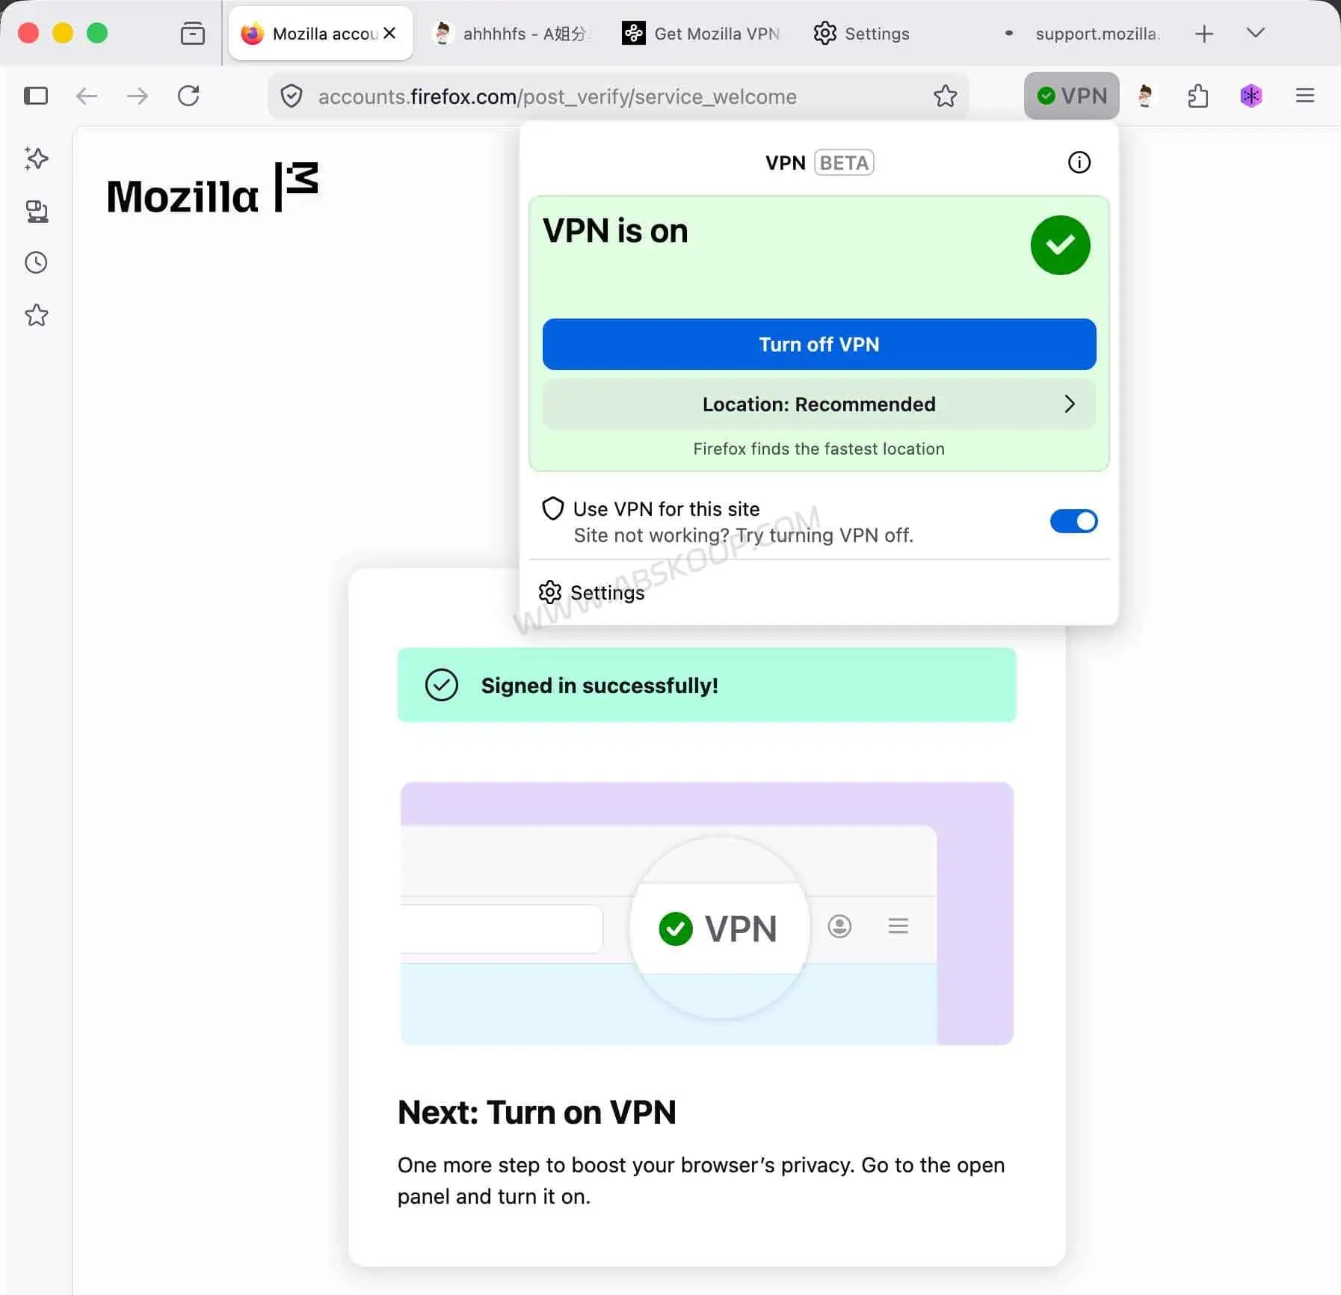1341x1295 pixels.
Task: Click the Signed in successfully banner
Action: 706,685
